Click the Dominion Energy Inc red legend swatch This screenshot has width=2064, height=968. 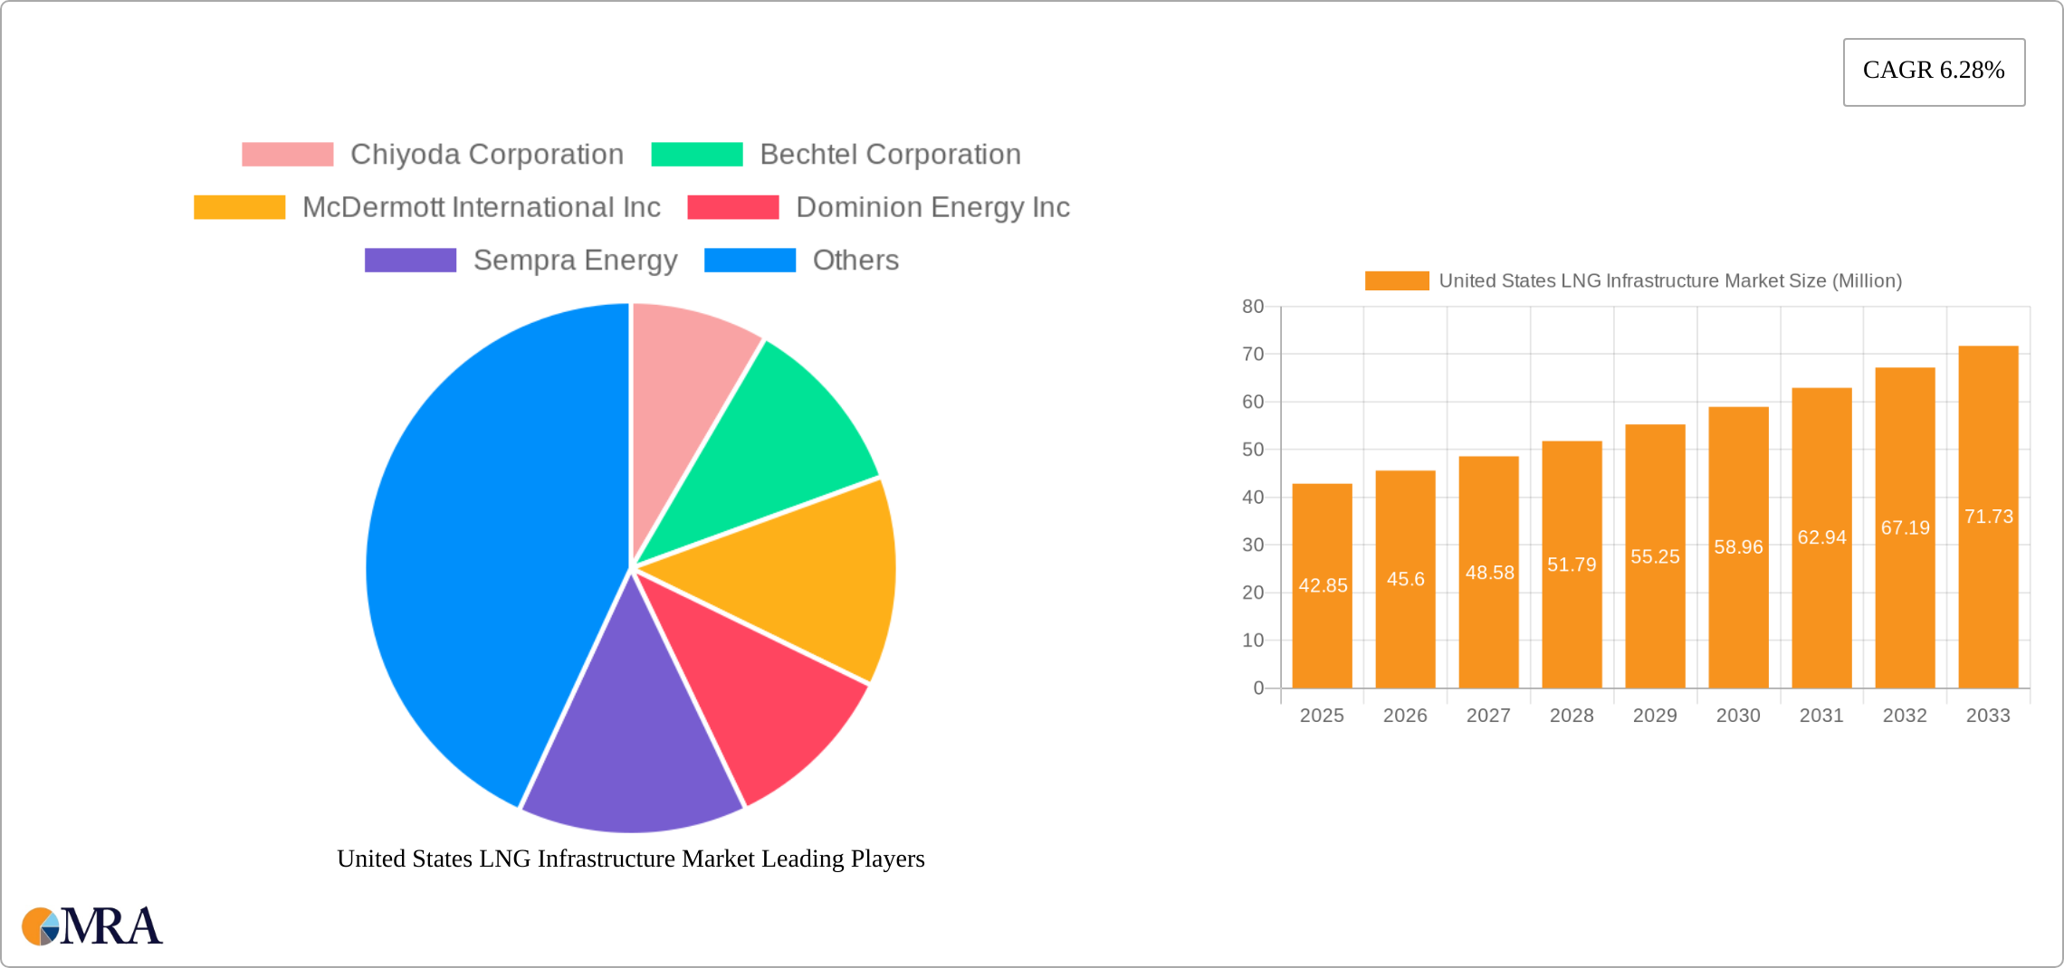coord(733,207)
